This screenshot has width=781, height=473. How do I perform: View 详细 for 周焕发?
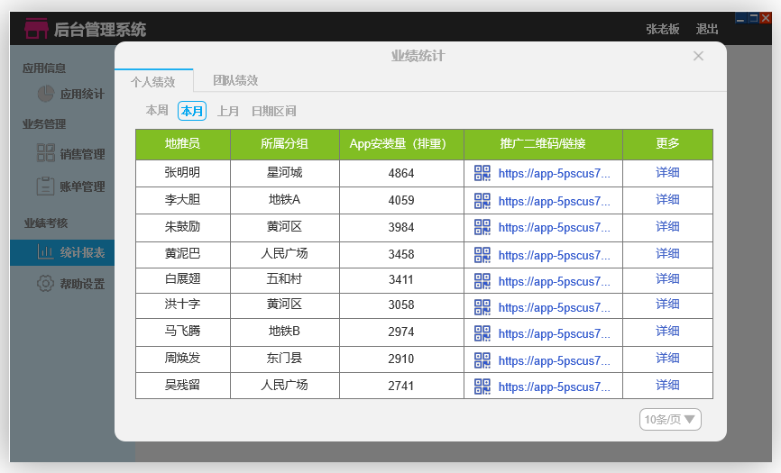tap(667, 358)
